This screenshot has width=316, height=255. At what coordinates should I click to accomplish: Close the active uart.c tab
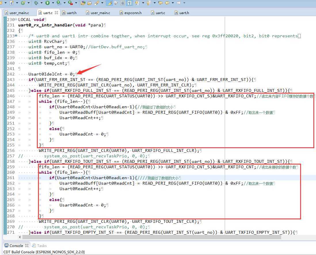(56, 12)
